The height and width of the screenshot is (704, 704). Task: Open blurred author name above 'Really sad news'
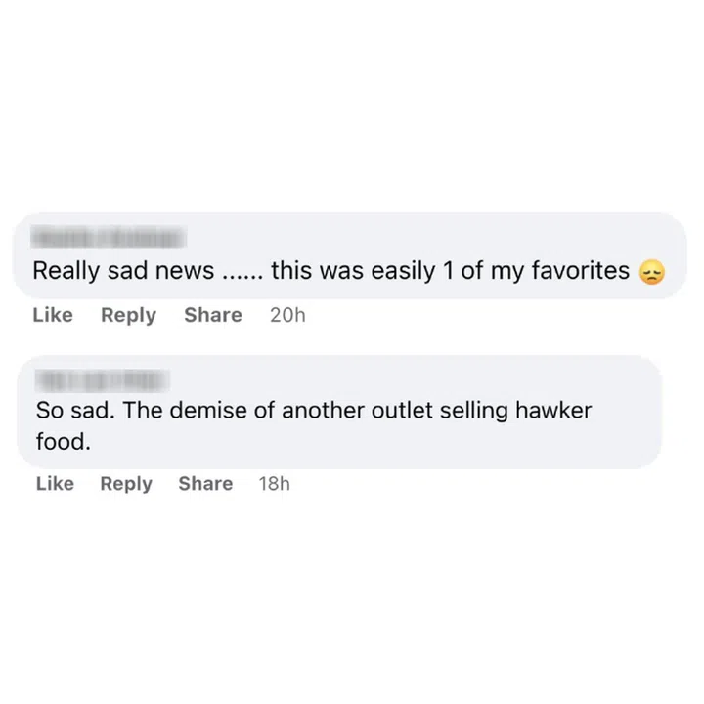(108, 238)
